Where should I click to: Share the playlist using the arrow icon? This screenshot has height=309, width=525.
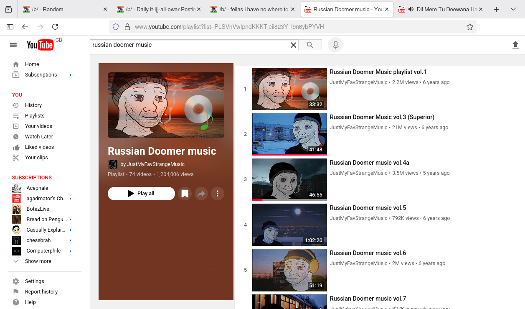[201, 194]
